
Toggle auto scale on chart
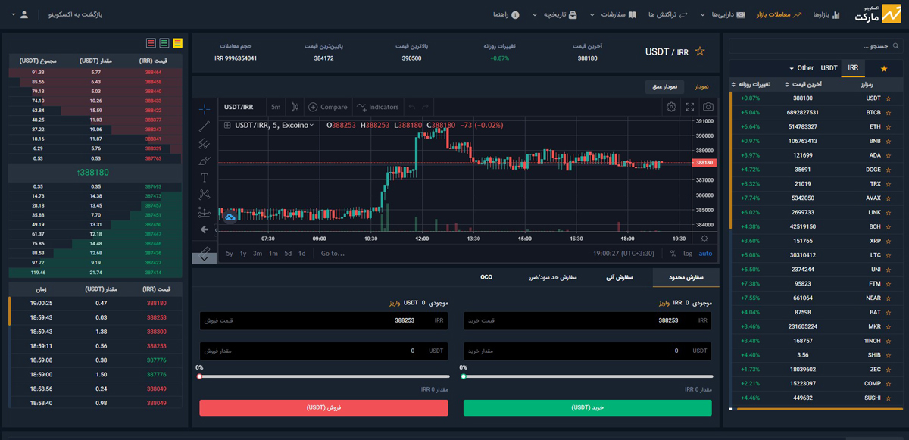click(705, 254)
